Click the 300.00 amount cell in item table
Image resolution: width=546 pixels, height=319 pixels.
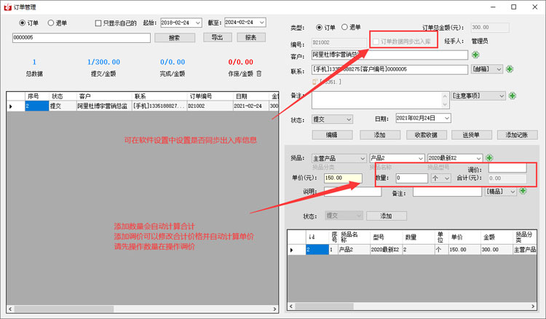(496, 249)
